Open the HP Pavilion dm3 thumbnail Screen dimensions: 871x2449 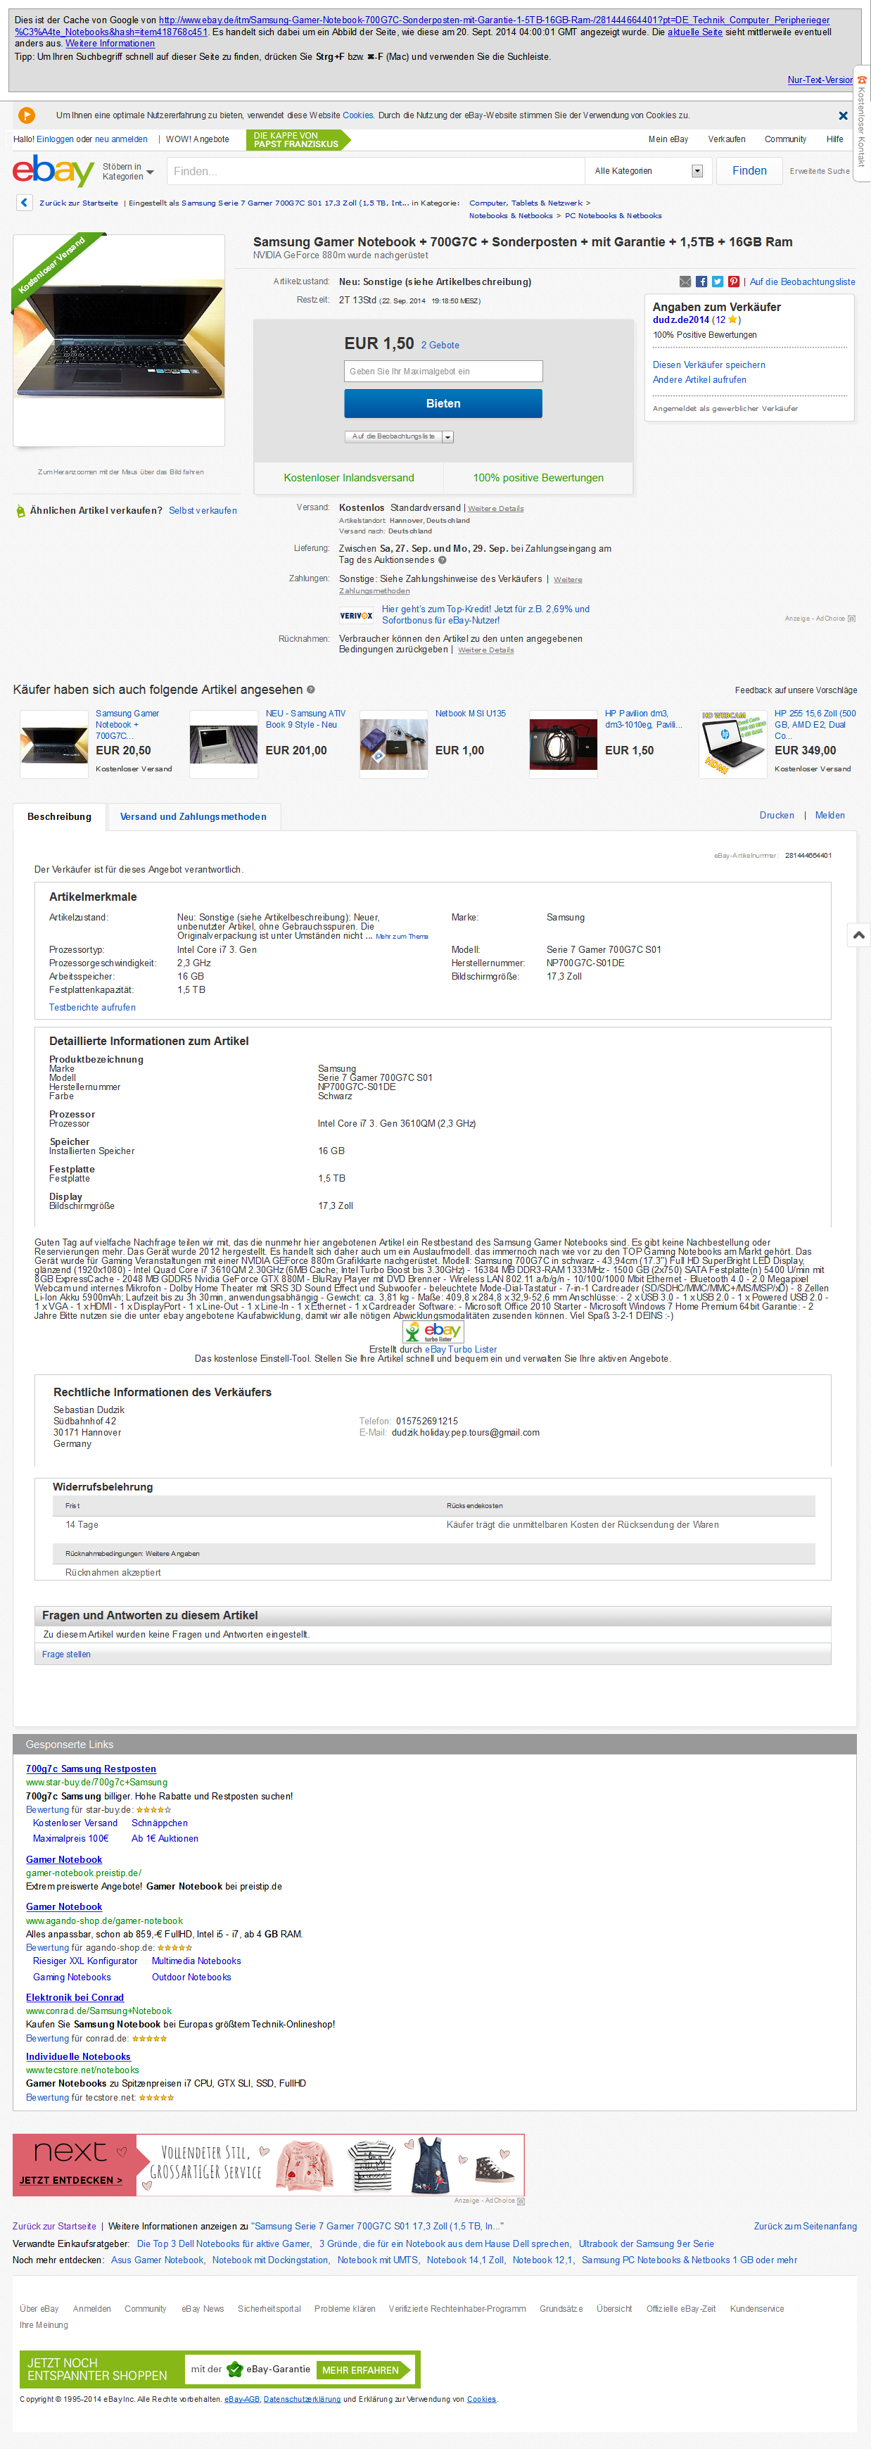(x=563, y=745)
